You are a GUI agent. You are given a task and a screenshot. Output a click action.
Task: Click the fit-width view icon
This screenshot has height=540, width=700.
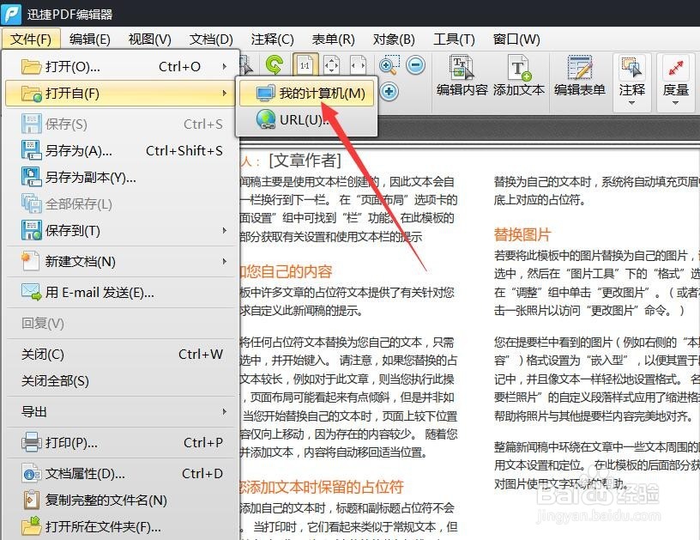[x=359, y=64]
